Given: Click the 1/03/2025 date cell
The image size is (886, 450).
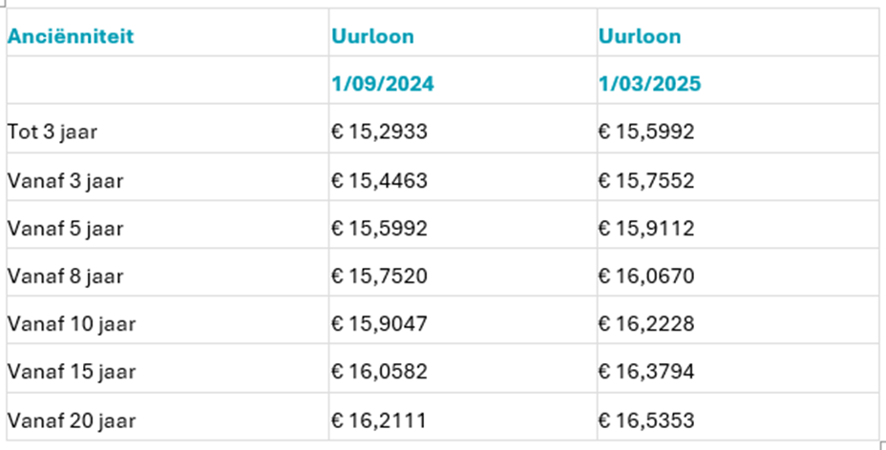Looking at the screenshot, I should tap(650, 84).
